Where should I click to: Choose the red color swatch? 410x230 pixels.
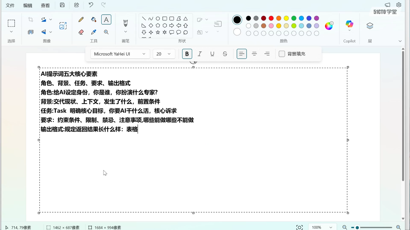click(271, 18)
